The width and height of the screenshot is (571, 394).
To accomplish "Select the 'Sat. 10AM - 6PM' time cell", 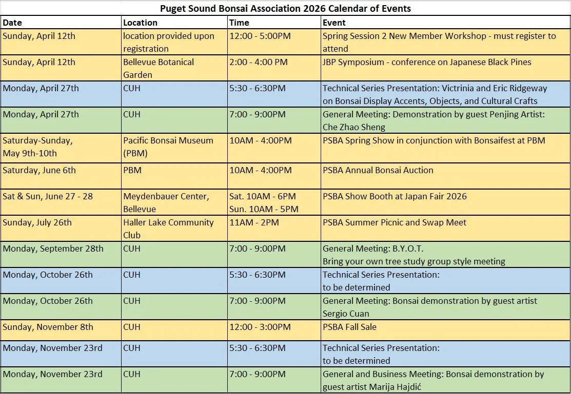I will 274,202.
